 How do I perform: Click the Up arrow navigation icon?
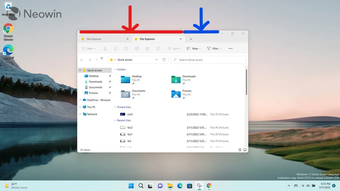pos(102,59)
